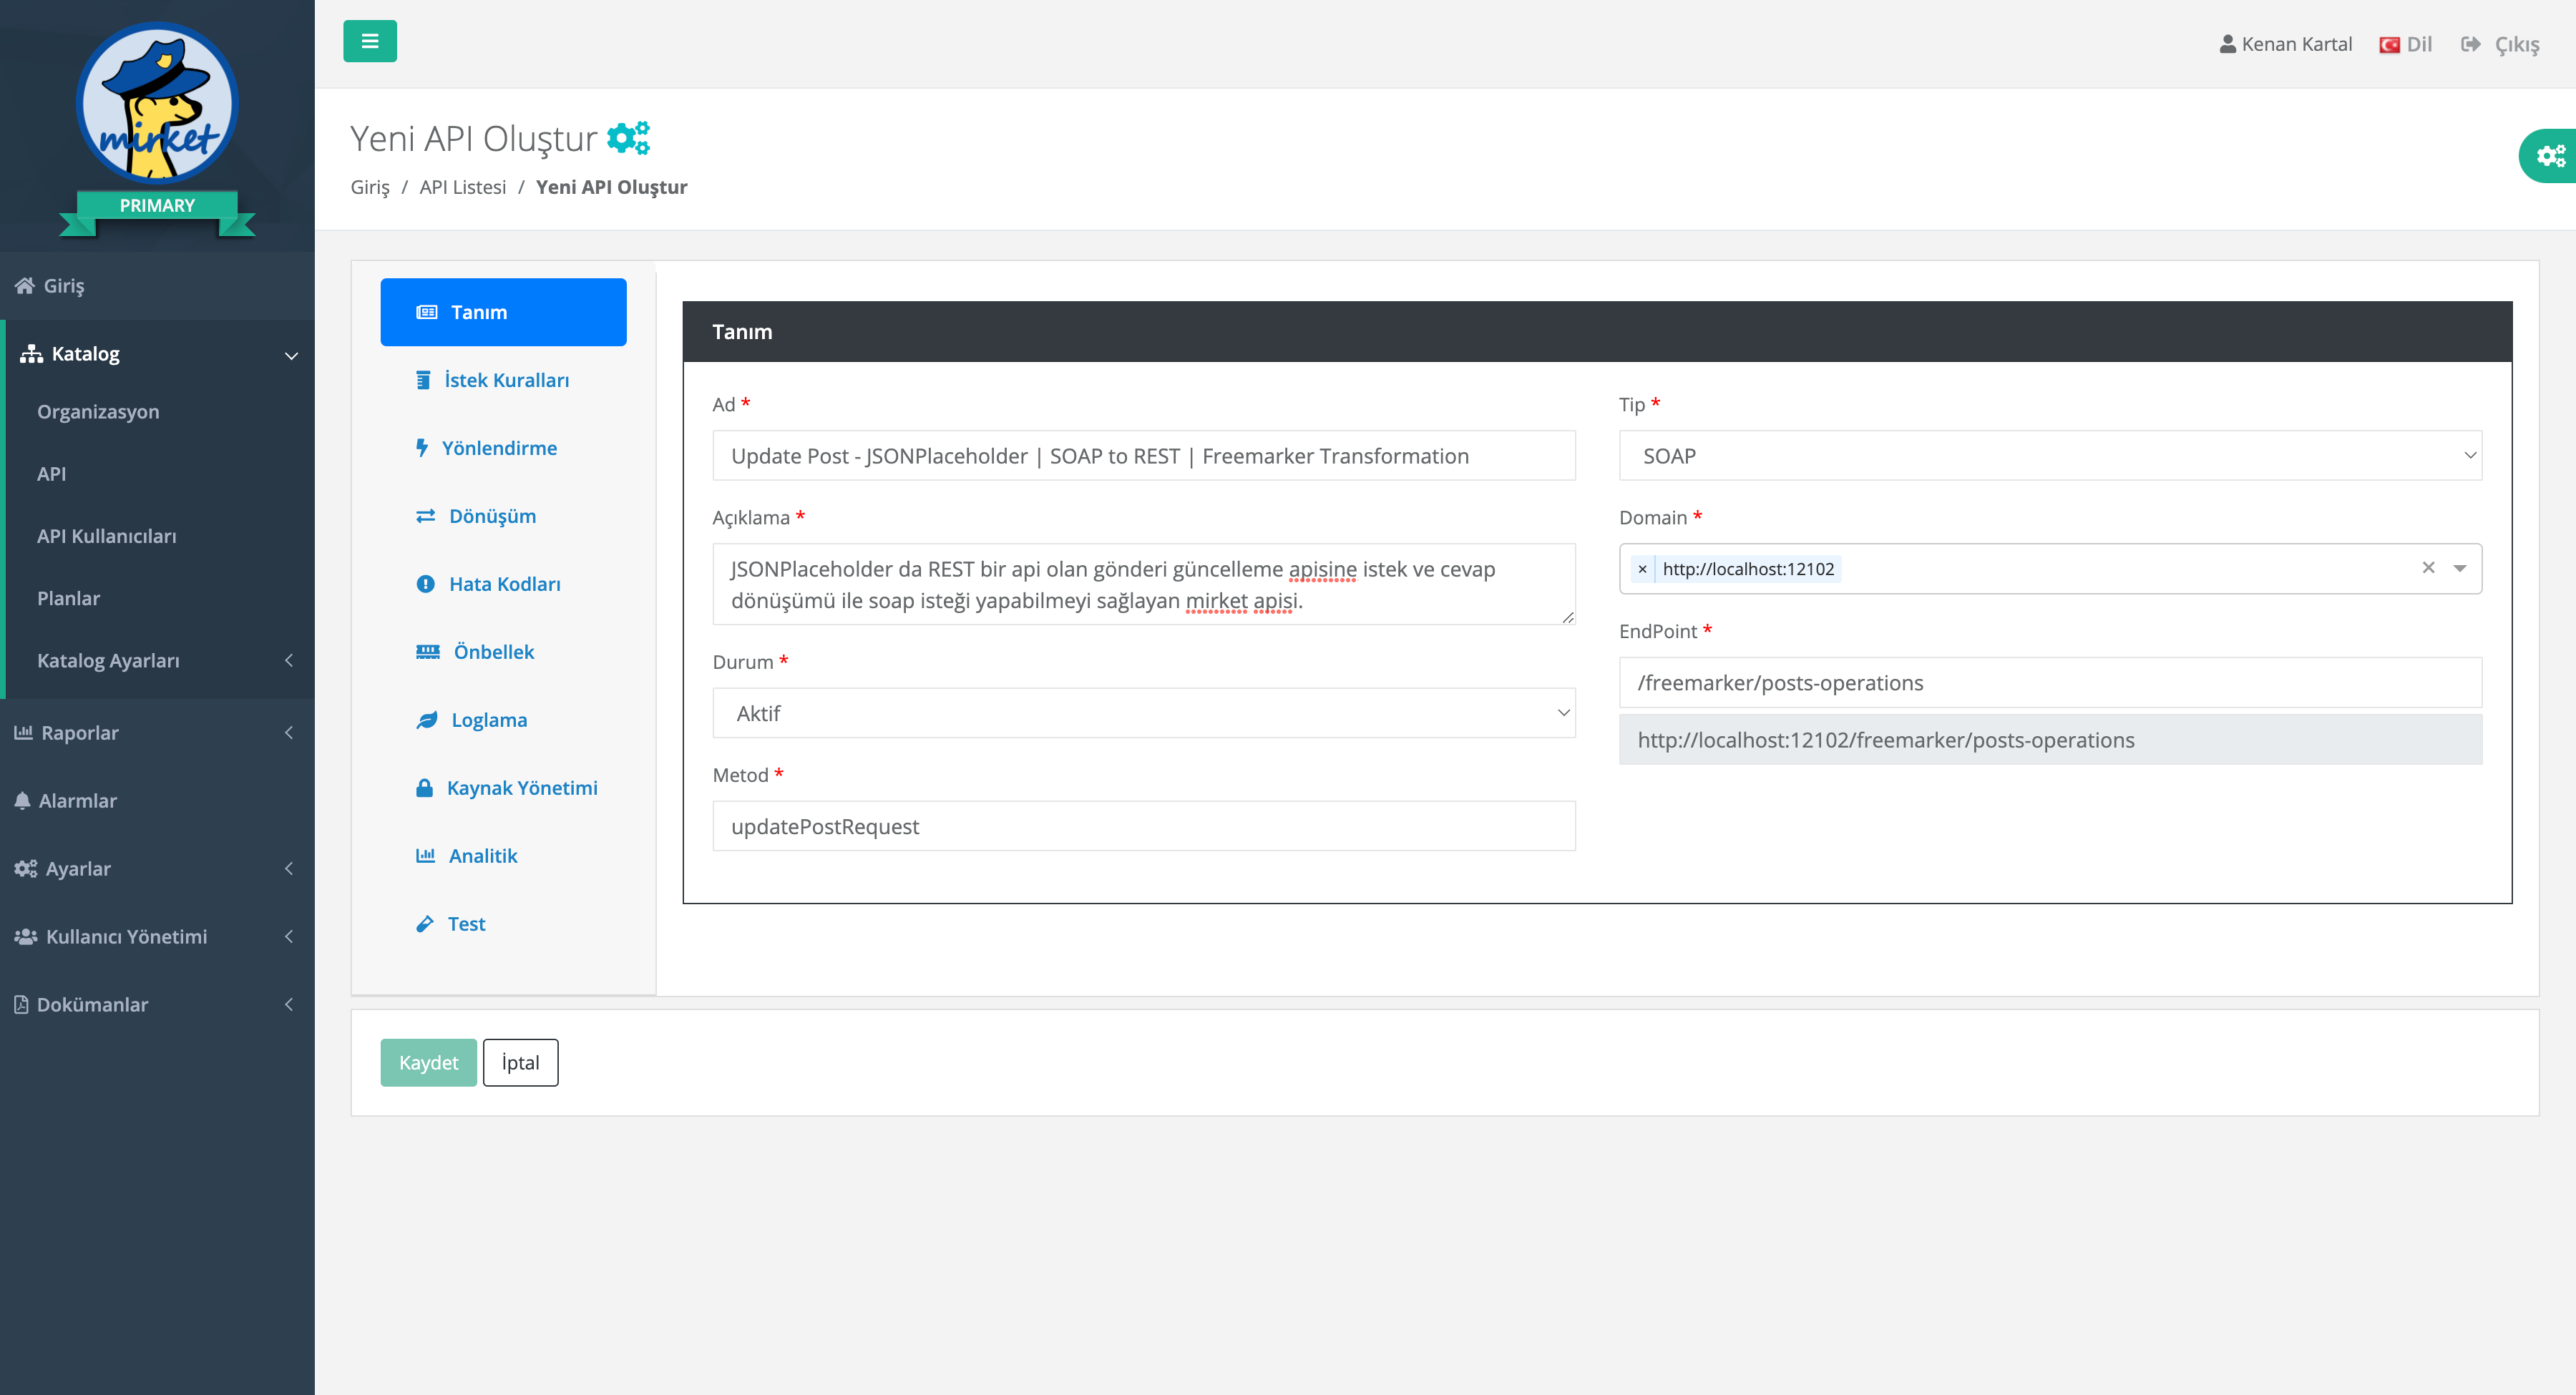
Task: Click the Ayarlar gears icon
Action: click(x=25, y=869)
